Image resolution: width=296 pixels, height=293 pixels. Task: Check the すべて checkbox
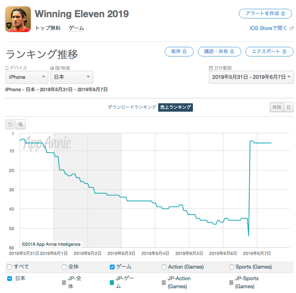coord(10,267)
